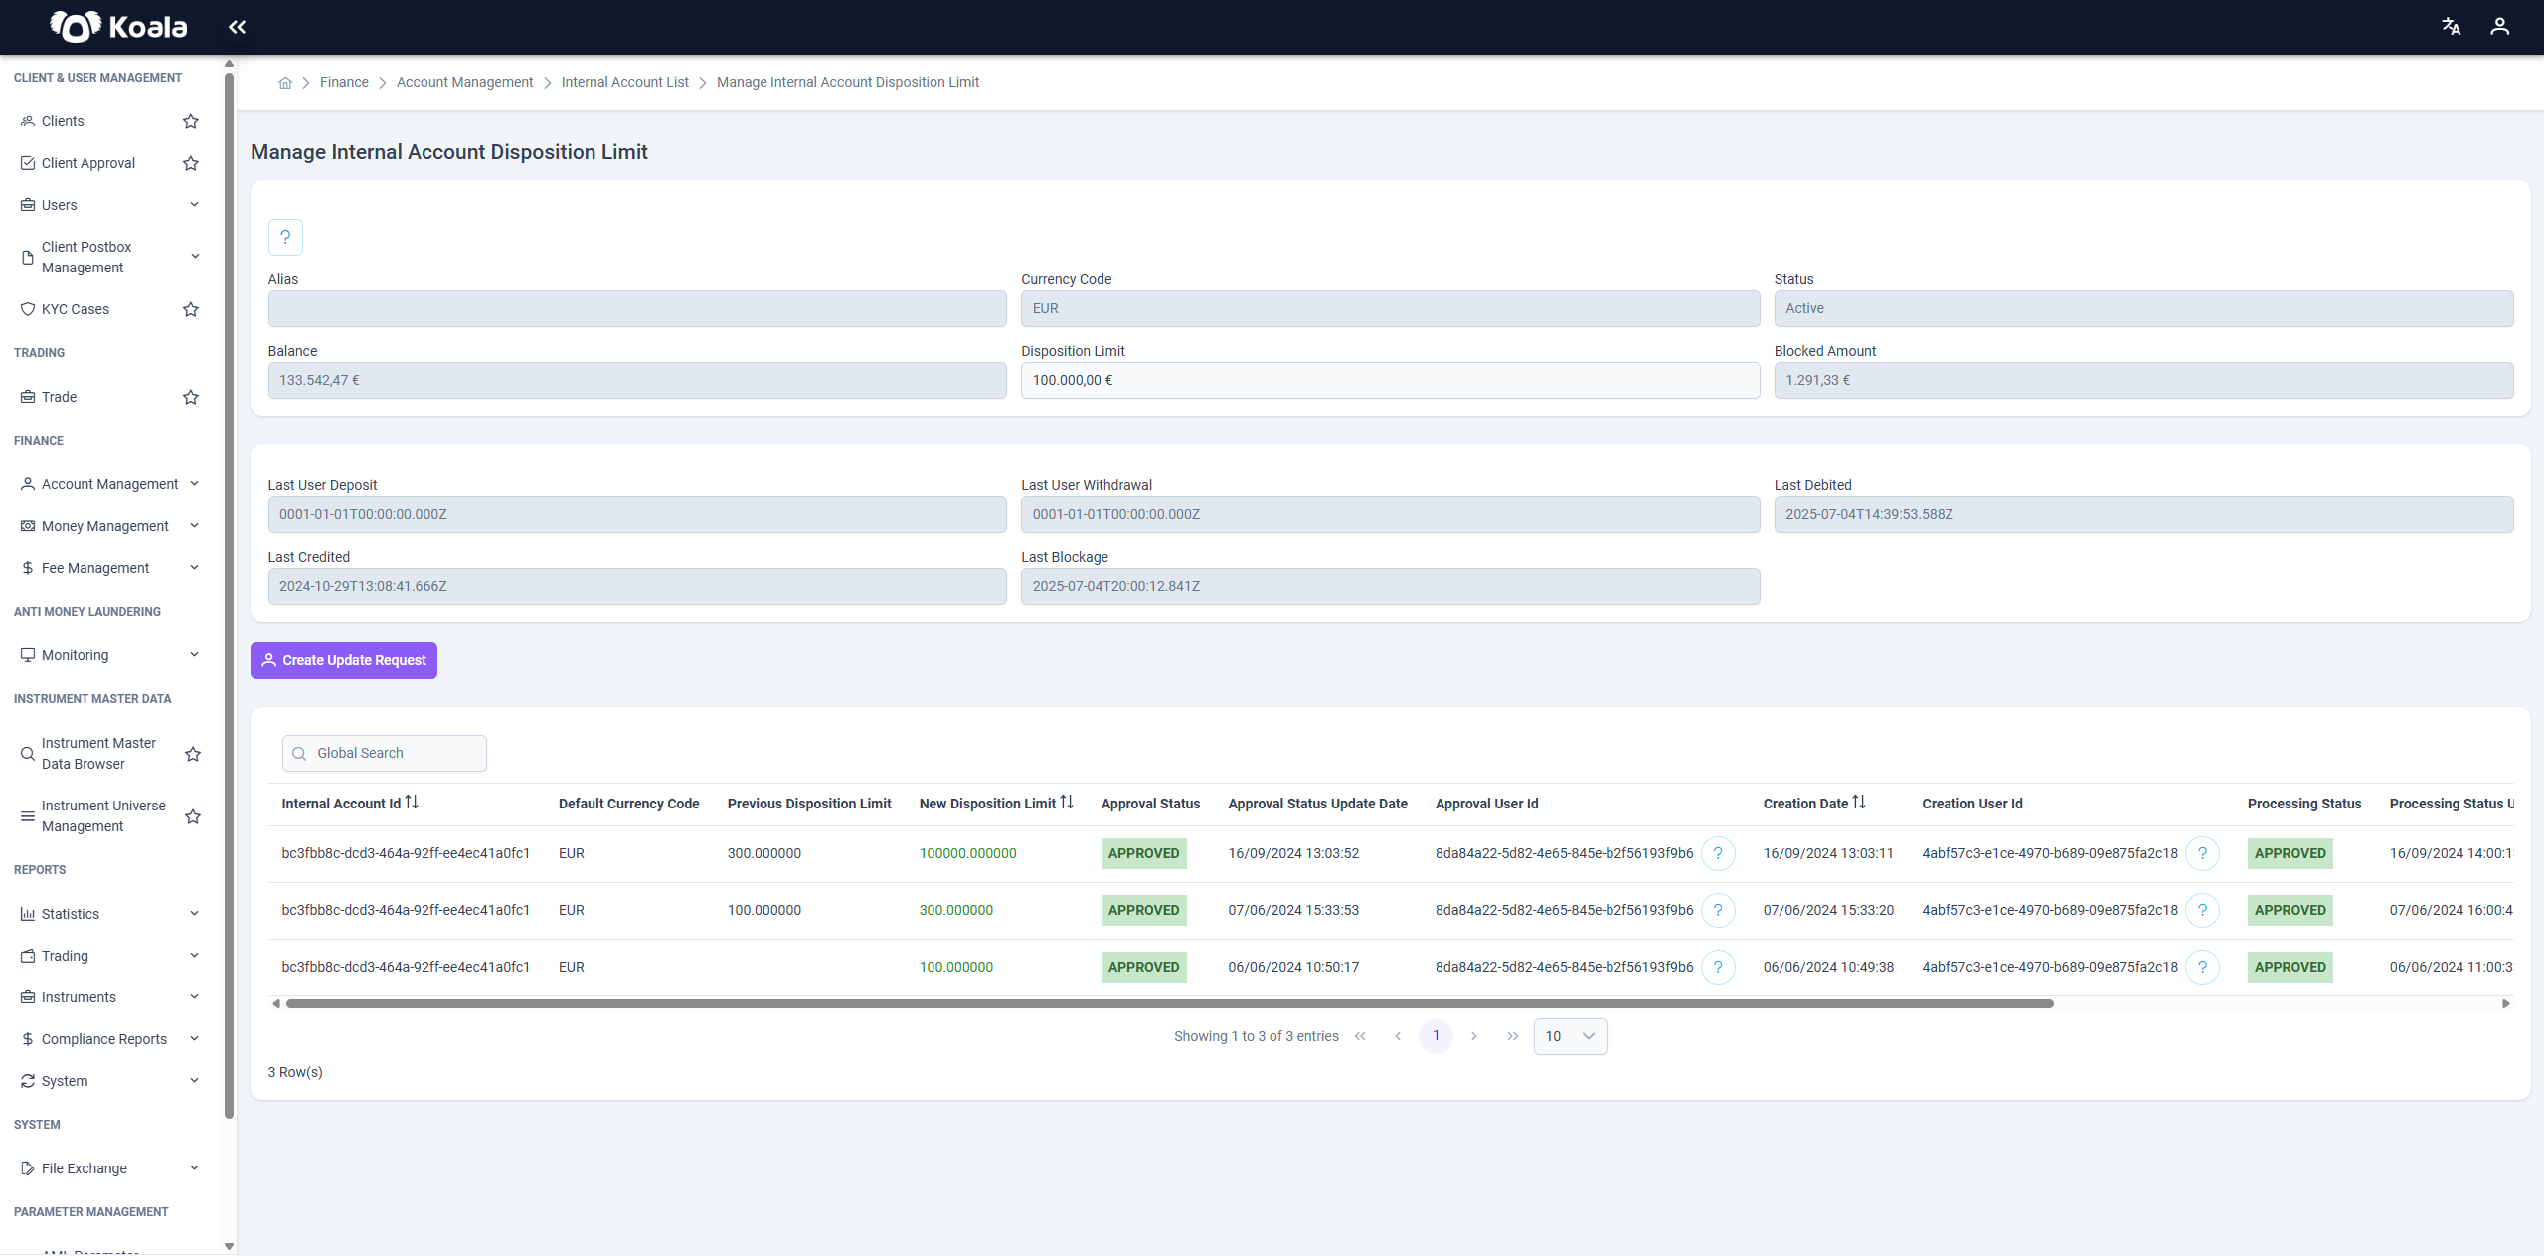Open Creation User help icon in 07/06/2024 row
This screenshot has height=1256, width=2544.
click(x=2202, y=910)
